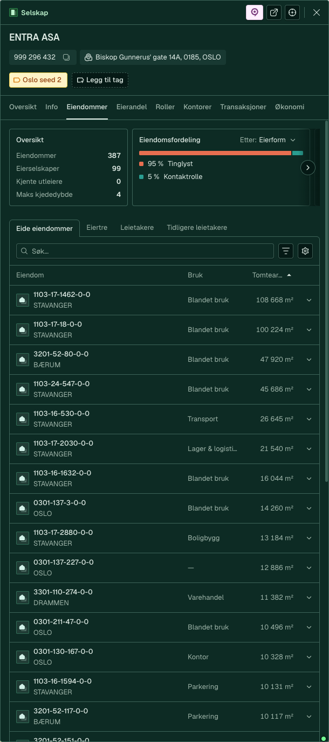The image size is (329, 742).
Task: Expand the Kontor row chevron
Action: tap(309, 657)
